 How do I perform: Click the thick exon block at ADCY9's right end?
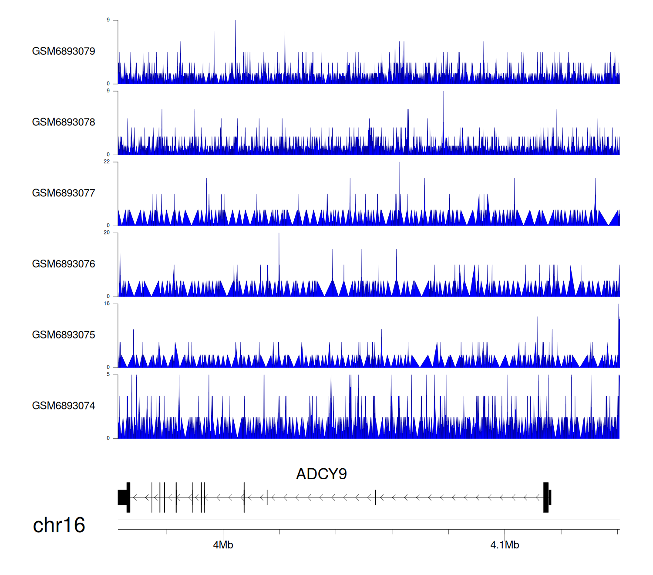click(546, 497)
